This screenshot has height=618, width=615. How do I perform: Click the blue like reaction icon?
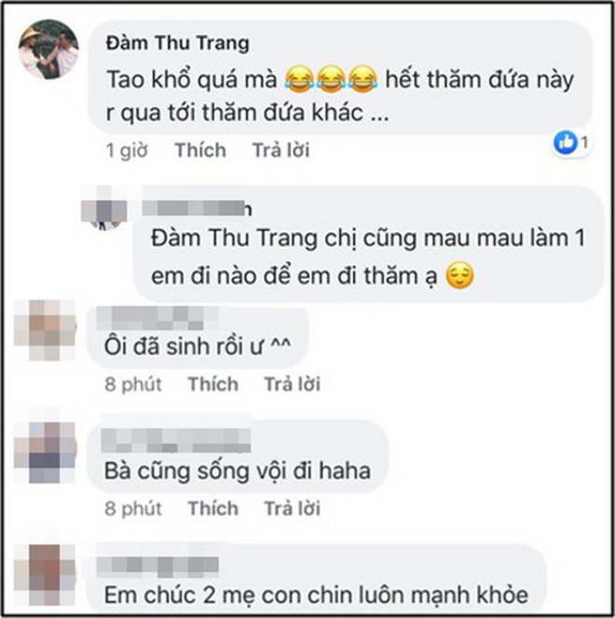tap(566, 143)
